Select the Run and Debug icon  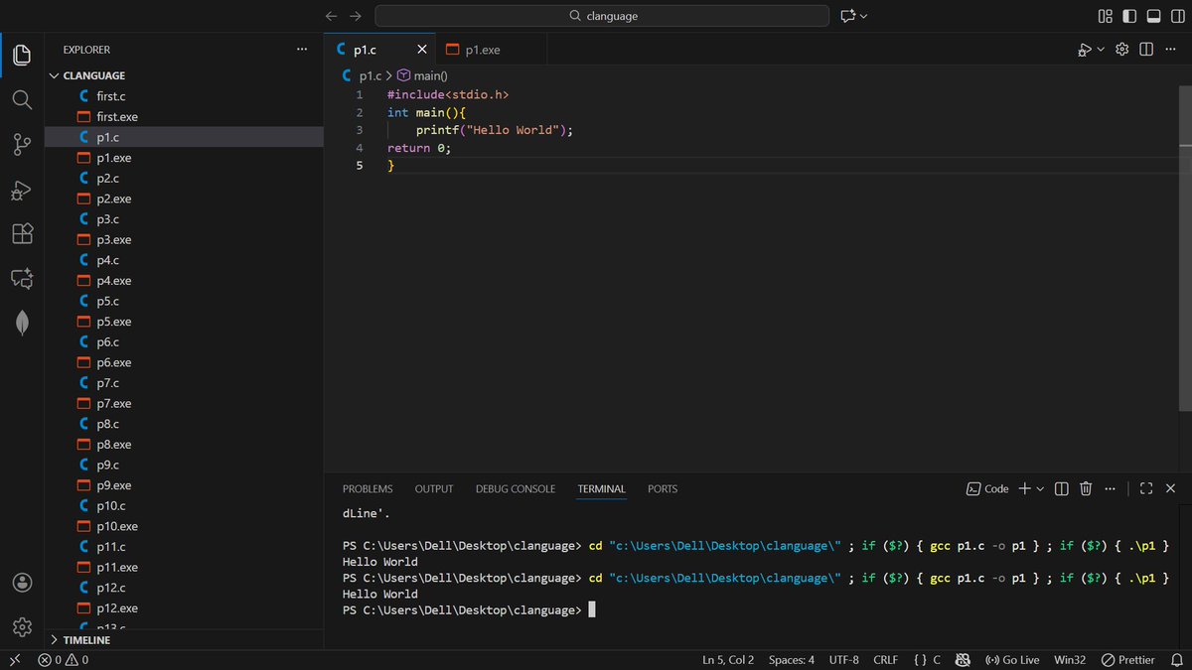tap(21, 190)
